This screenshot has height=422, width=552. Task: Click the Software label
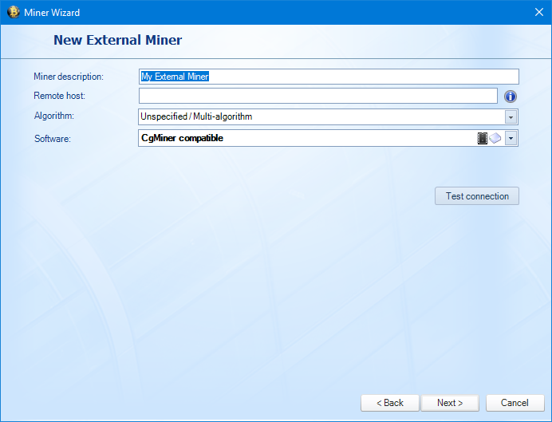53,139
